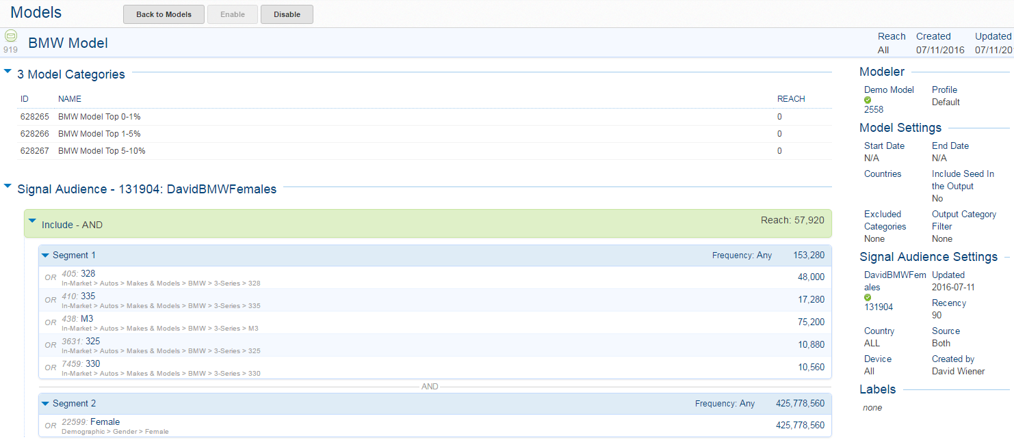Click the greyed-out Enable button
This screenshot has height=442, width=1014.
[x=233, y=14]
